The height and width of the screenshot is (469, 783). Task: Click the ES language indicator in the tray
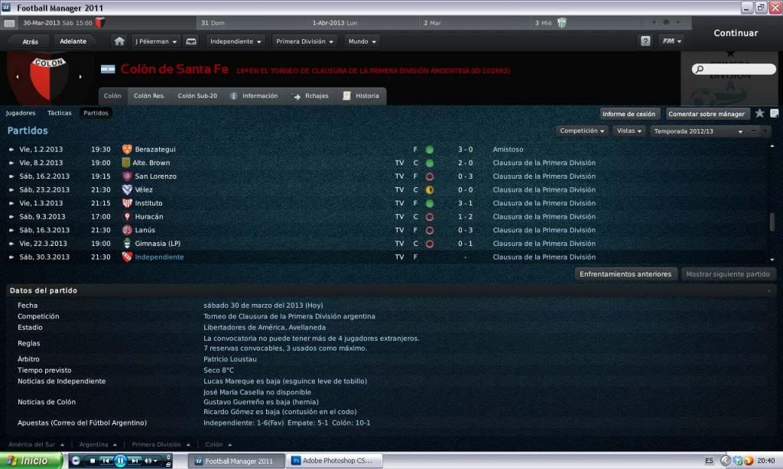coord(709,461)
